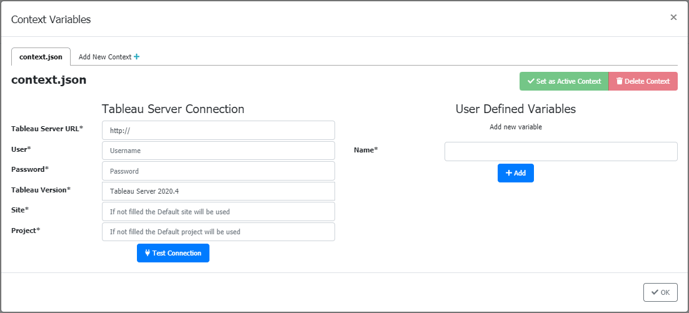Switch to the context.json tab
The image size is (689, 313).
41,57
